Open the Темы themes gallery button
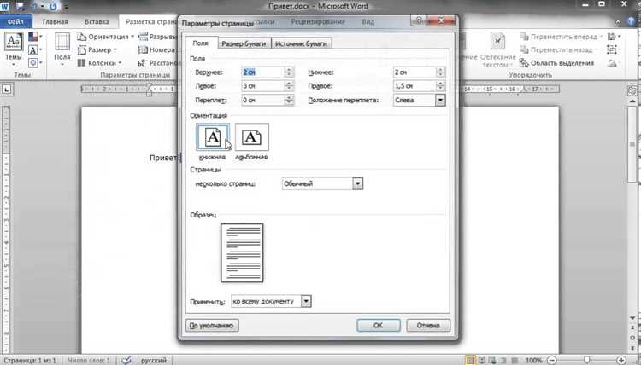641x365 pixels. point(13,49)
